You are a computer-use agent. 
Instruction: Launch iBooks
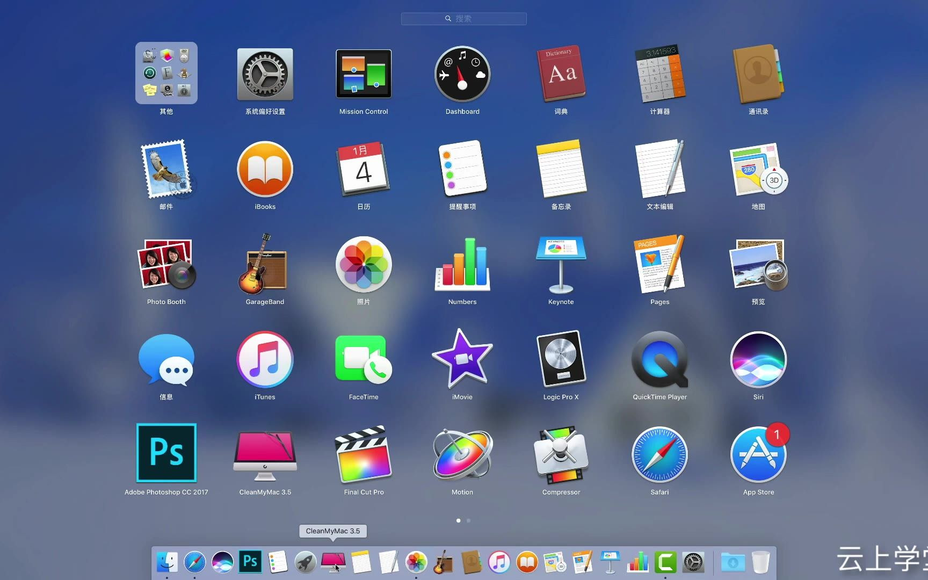(x=265, y=169)
